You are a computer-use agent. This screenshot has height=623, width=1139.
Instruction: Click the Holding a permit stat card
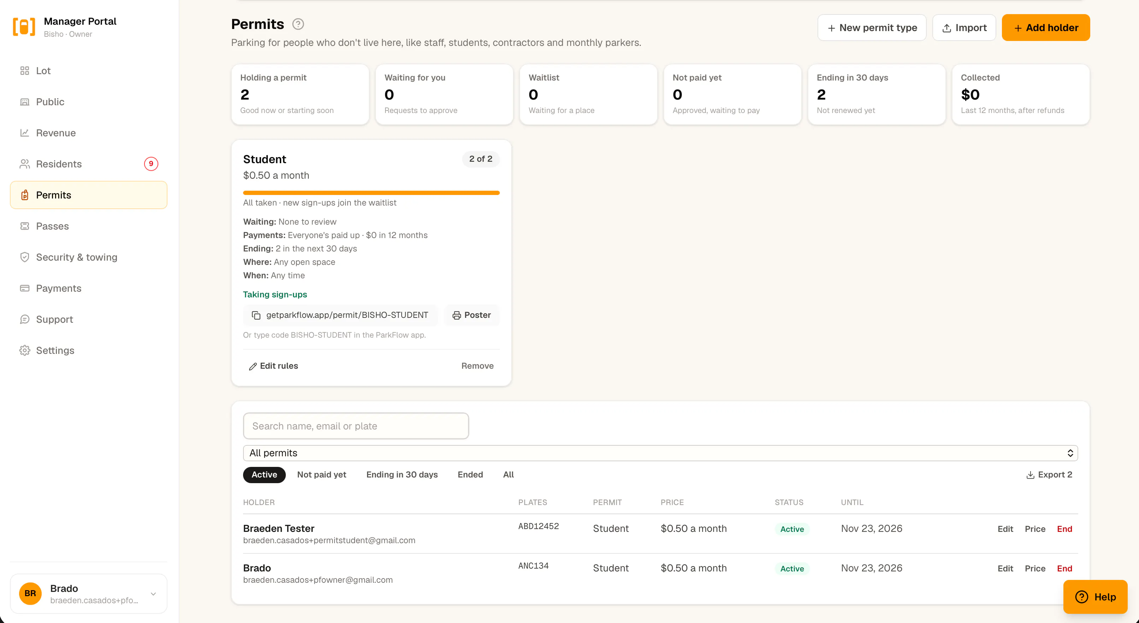300,94
